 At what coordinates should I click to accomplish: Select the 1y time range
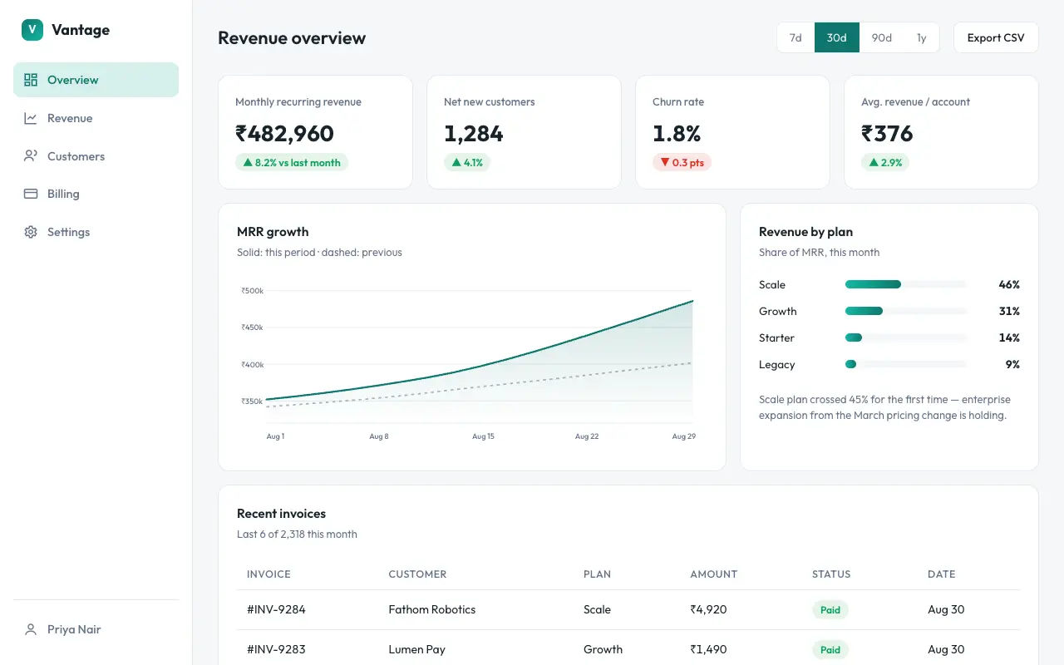click(x=922, y=37)
